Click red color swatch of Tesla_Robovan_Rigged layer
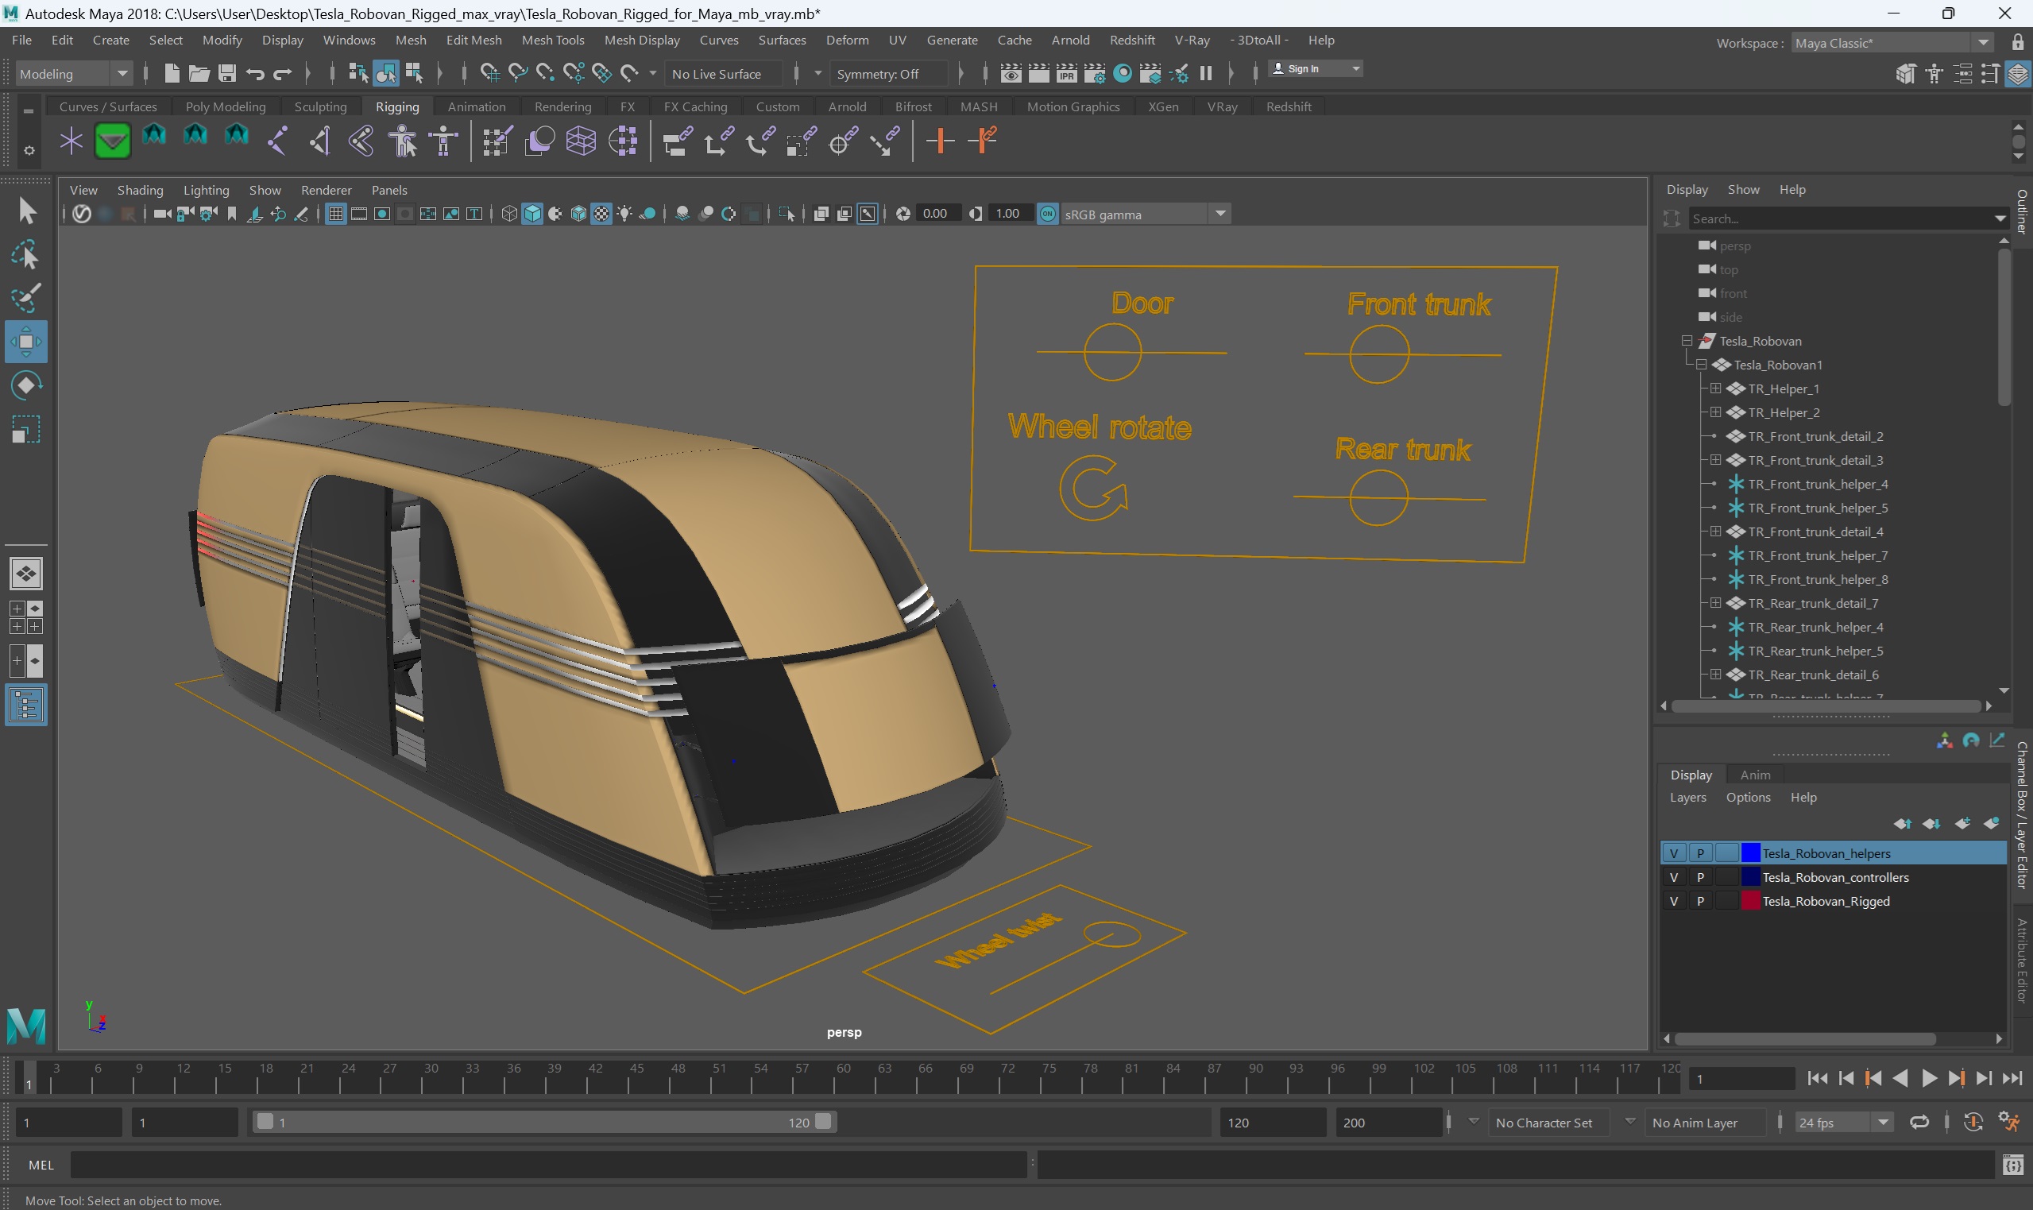Viewport: 2033px width, 1210px height. click(x=1750, y=901)
